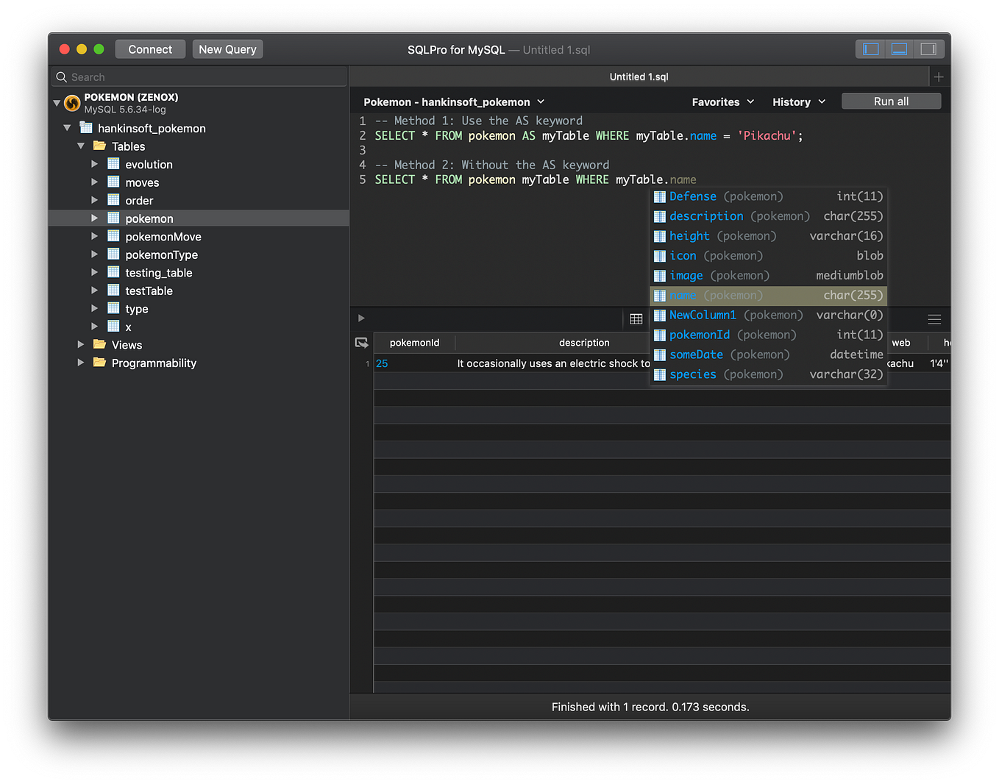999x784 pixels.
Task: Click the moves table icon
Action: coord(113,182)
